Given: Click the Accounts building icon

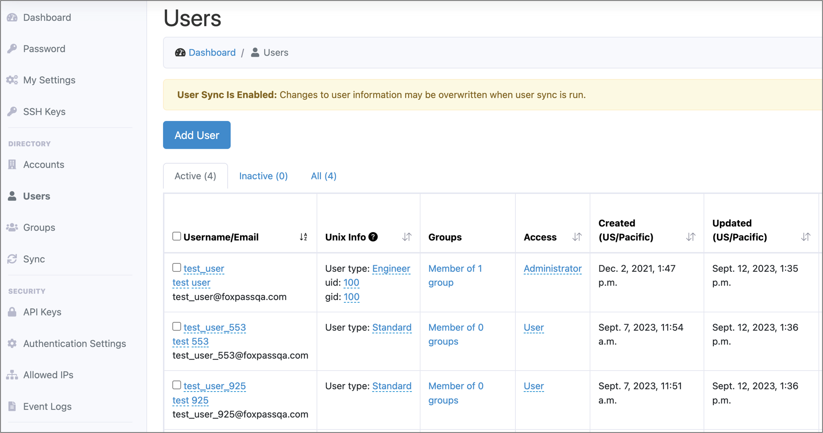Looking at the screenshot, I should (12, 165).
